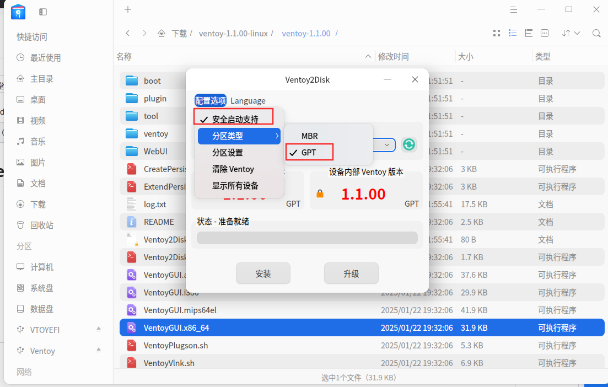This screenshot has height=387, width=608.
Task: Select 分区设置 menu entry
Action: pyautogui.click(x=239, y=152)
